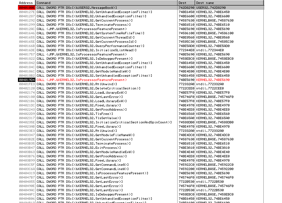Screen dimensions: 282x203
Task: Select row at address 004021B6
Action: (x=141, y=101)
